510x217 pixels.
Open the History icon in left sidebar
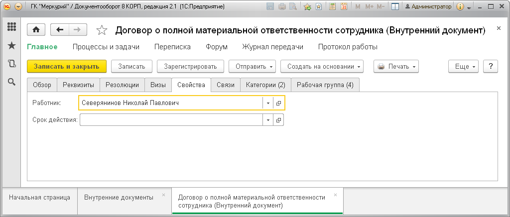[12, 64]
